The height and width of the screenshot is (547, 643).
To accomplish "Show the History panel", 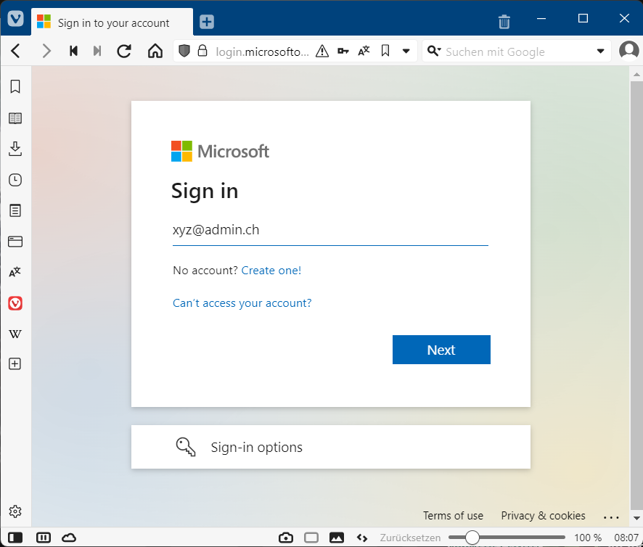I will click(15, 180).
